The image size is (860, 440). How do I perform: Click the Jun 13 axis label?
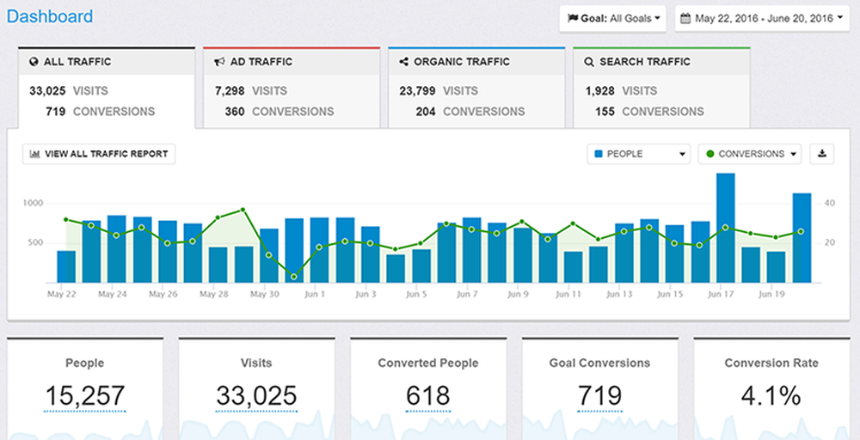[619, 294]
